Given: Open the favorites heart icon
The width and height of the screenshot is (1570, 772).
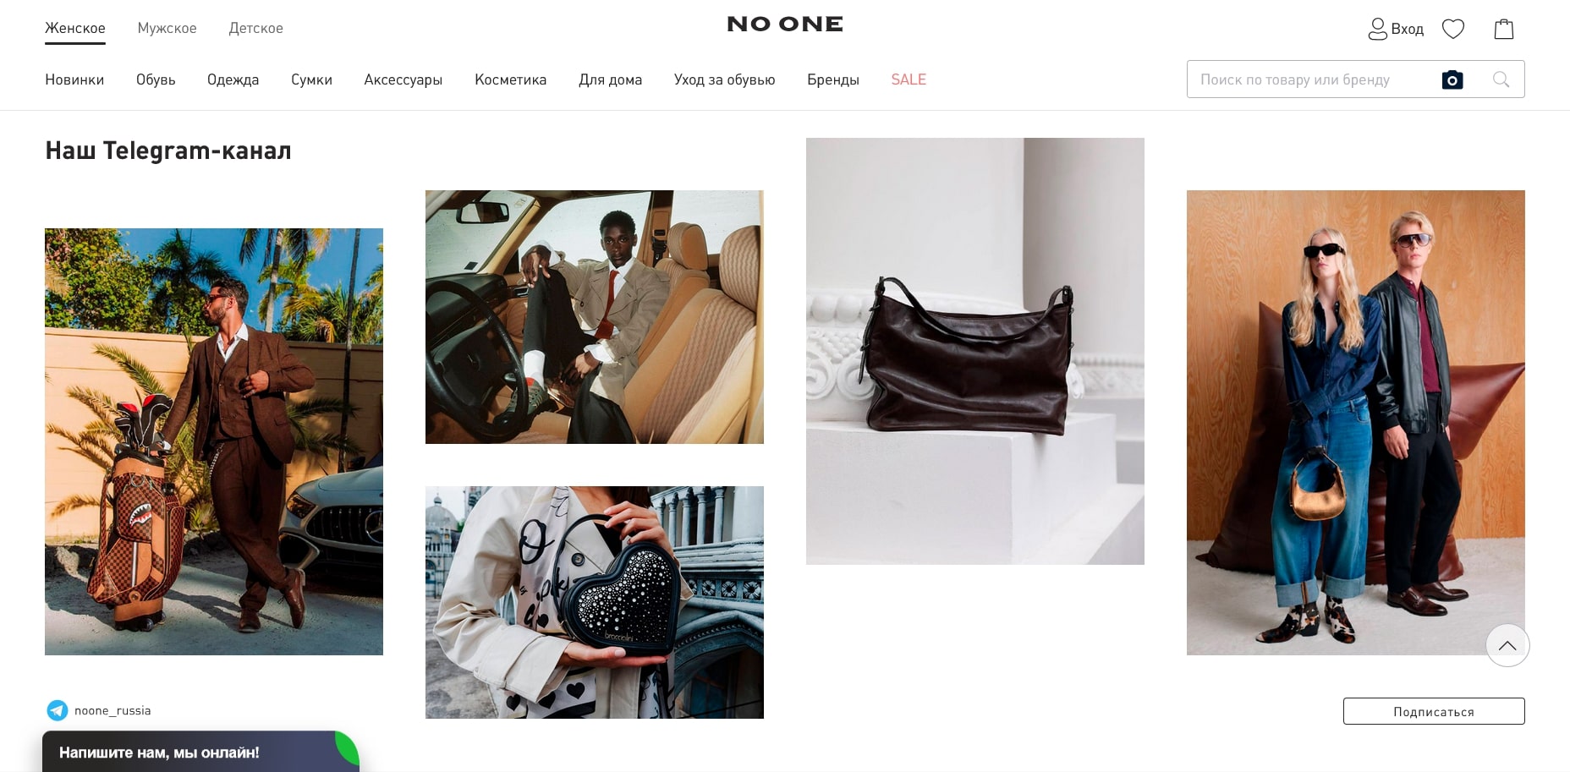Looking at the screenshot, I should point(1453,30).
